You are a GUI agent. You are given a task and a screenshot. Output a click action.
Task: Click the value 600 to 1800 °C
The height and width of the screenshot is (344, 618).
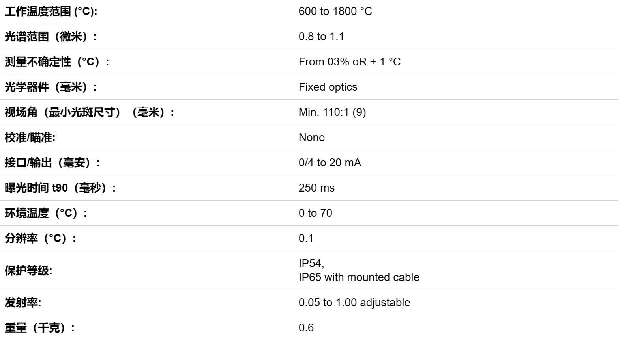[x=335, y=11]
